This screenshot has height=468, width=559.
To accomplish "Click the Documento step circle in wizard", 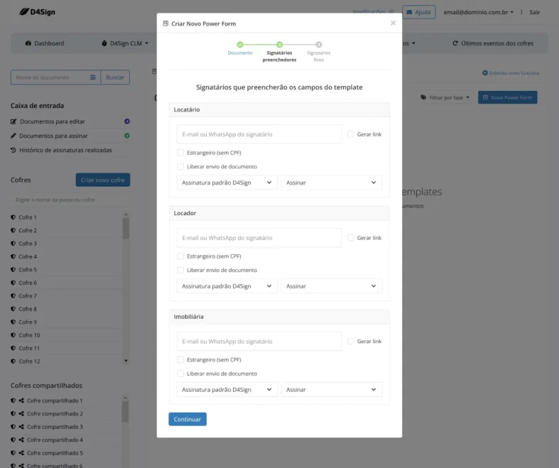I will [240, 44].
